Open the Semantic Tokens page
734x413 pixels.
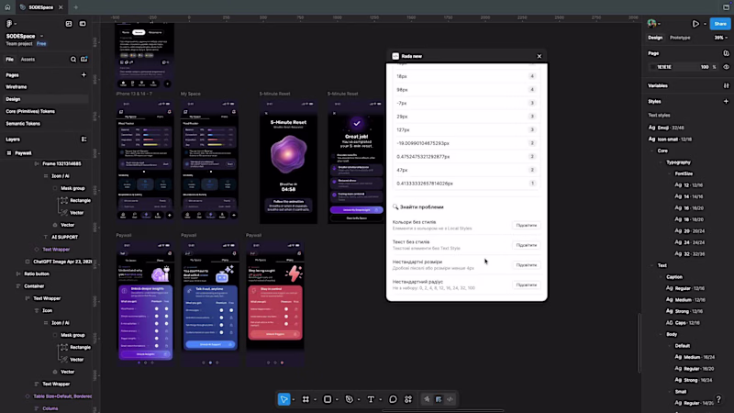pyautogui.click(x=23, y=124)
